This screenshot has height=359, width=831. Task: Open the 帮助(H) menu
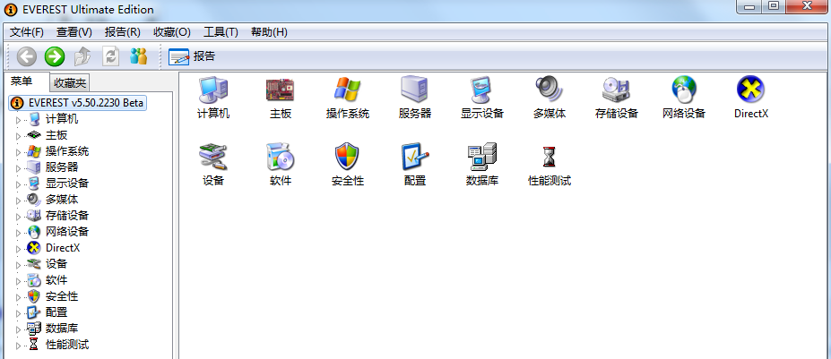[269, 32]
